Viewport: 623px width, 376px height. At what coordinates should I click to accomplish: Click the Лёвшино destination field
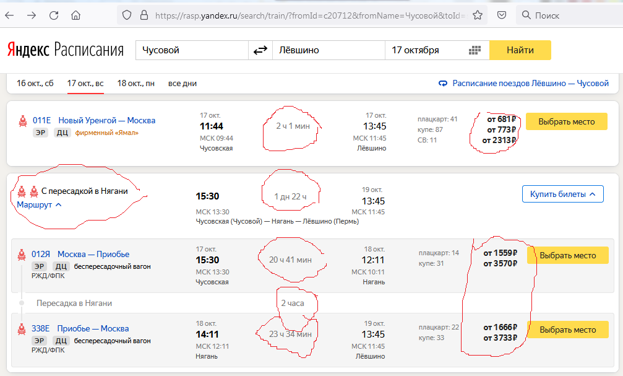click(329, 50)
